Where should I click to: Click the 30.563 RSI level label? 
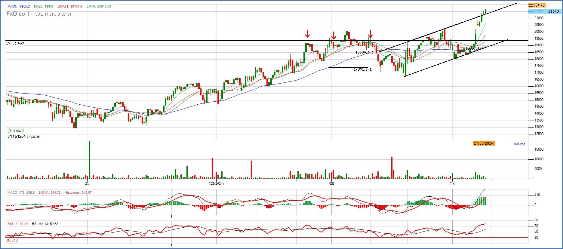[x=12, y=240]
